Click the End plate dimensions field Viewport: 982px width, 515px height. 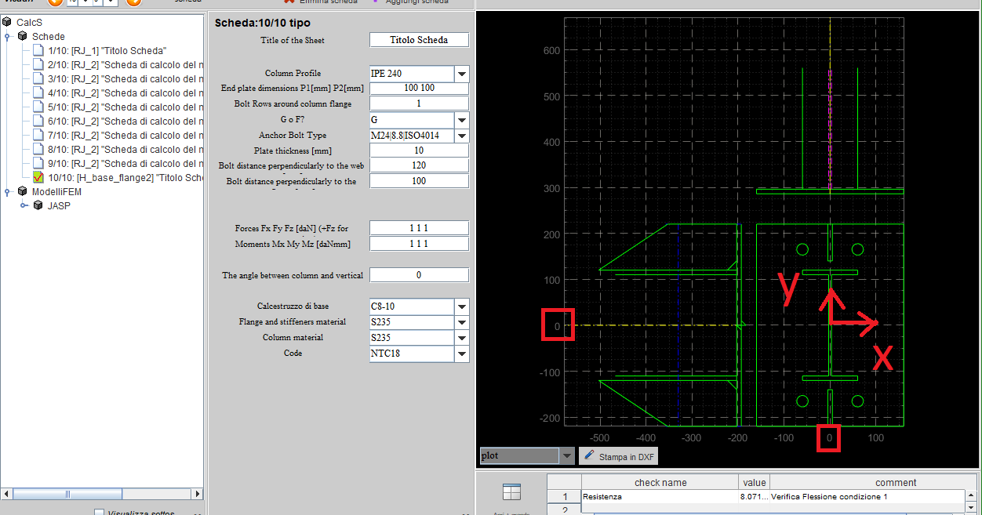419,88
